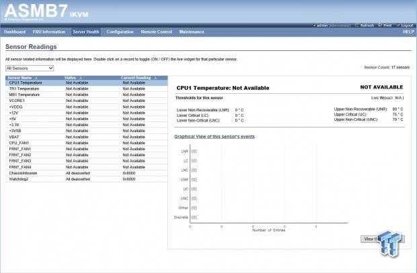
Task: Click the Print icon
Action: pos(380,25)
